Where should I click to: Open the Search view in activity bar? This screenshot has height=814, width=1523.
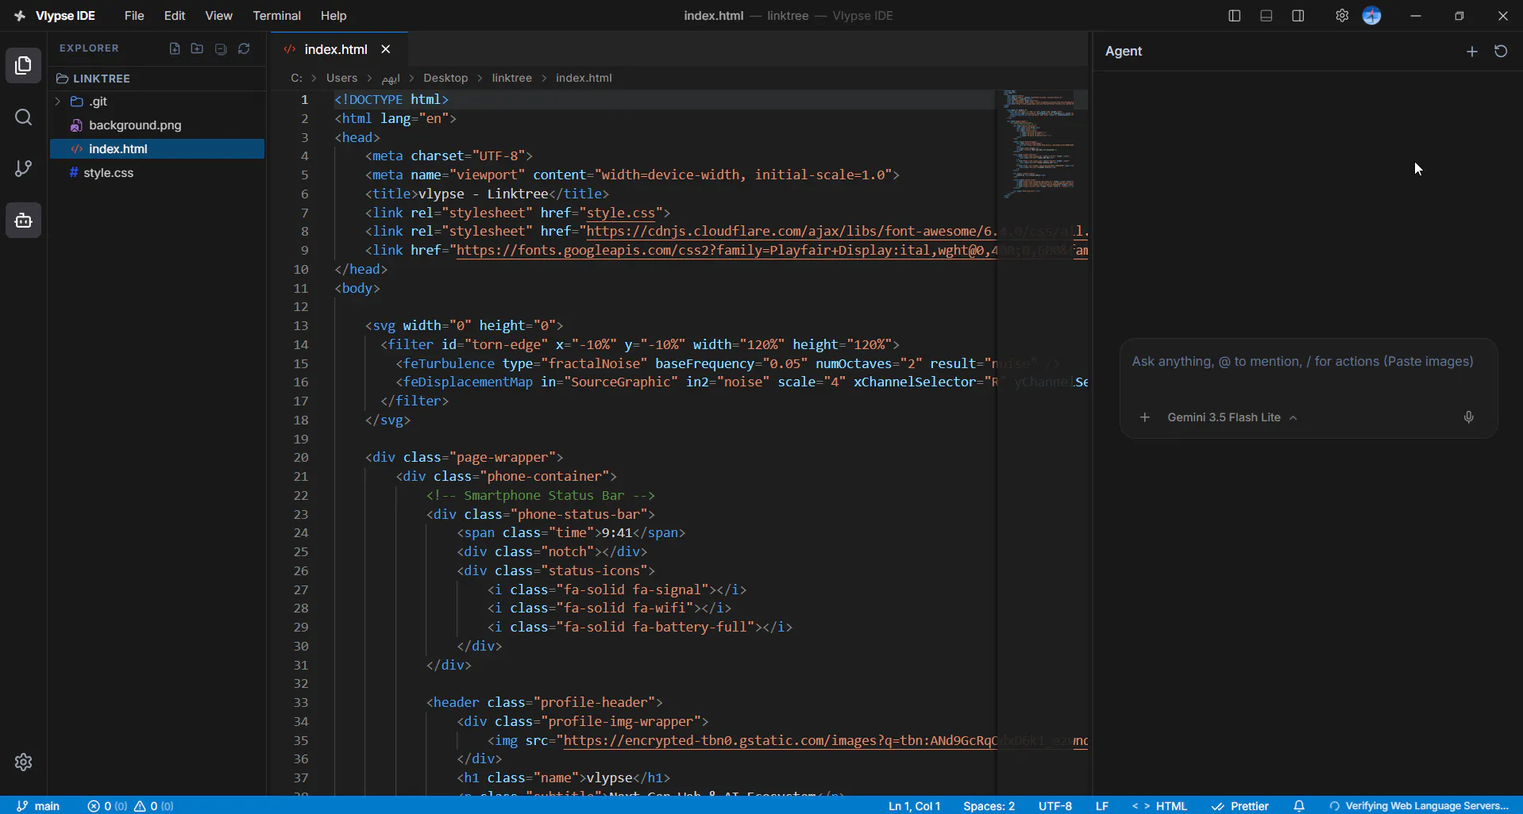(24, 117)
